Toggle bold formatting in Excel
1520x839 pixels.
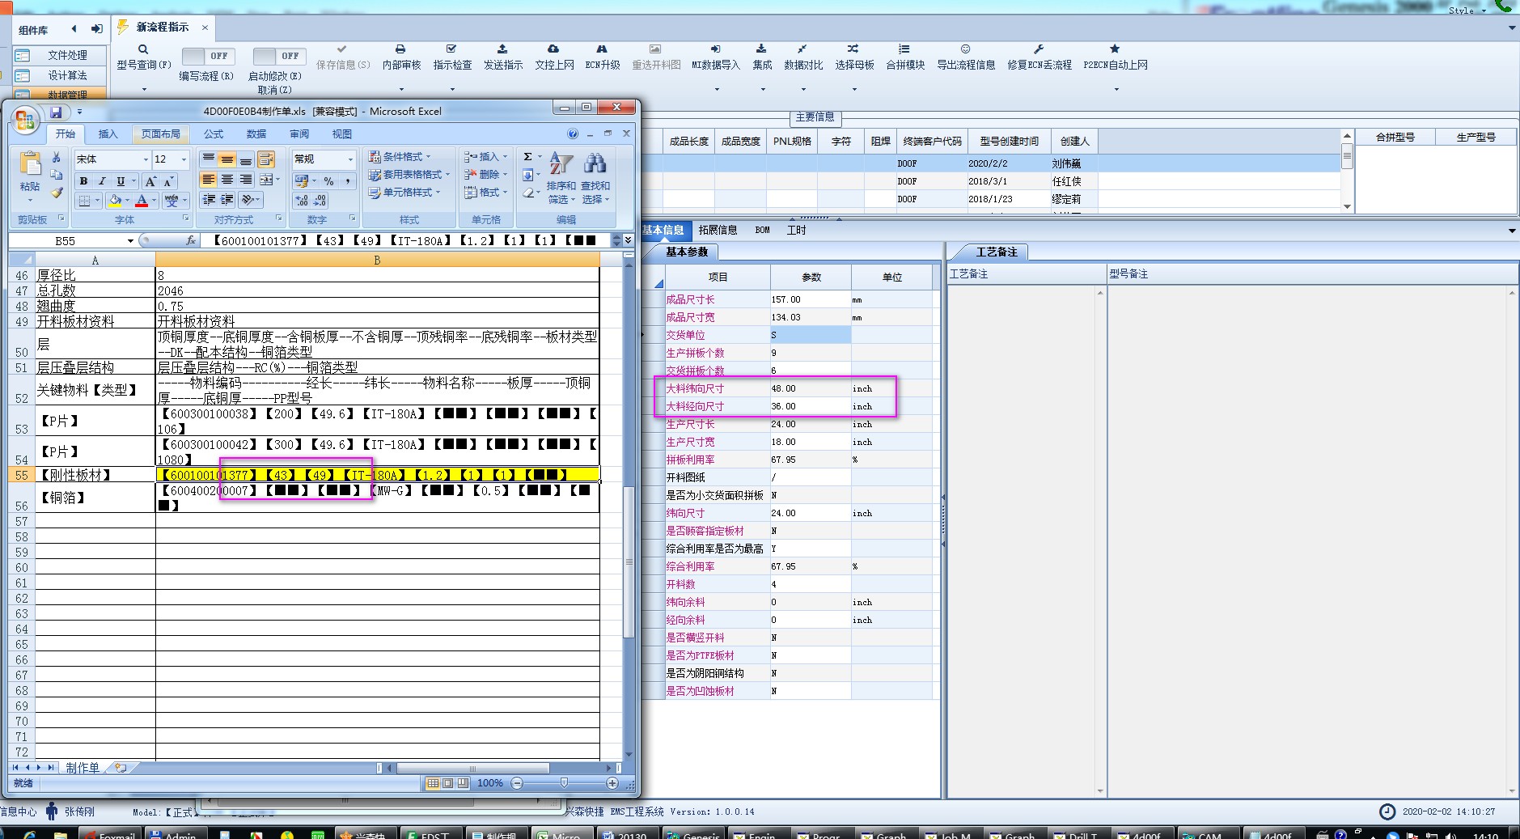click(83, 180)
